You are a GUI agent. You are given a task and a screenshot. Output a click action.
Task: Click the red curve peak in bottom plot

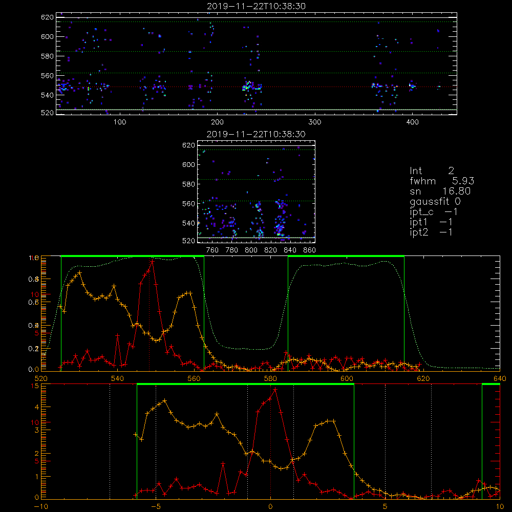pos(275,390)
